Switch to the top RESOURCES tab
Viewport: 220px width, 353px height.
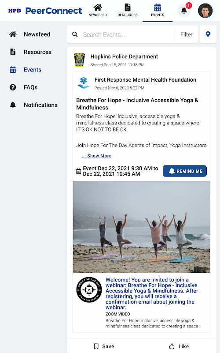(128, 11)
